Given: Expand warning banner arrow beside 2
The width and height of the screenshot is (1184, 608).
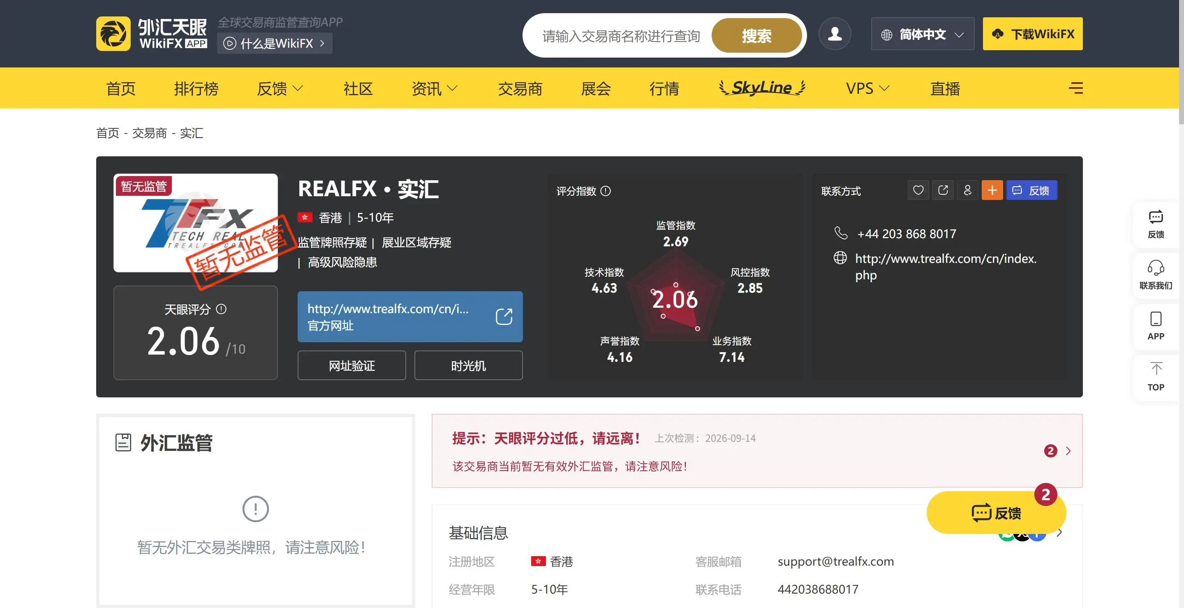Looking at the screenshot, I should coord(1068,451).
